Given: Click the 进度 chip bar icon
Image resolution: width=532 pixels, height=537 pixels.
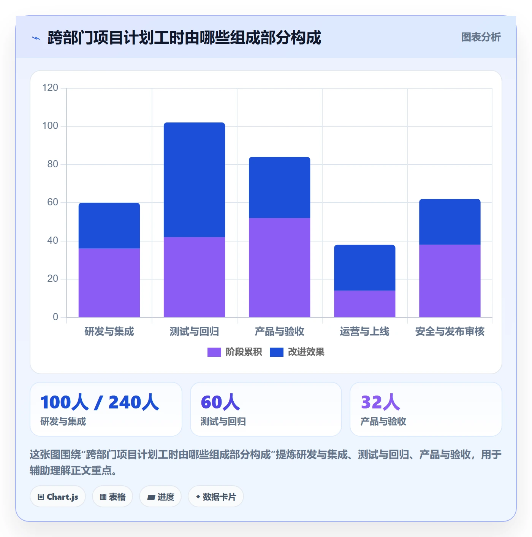Looking at the screenshot, I should pyautogui.click(x=151, y=497).
